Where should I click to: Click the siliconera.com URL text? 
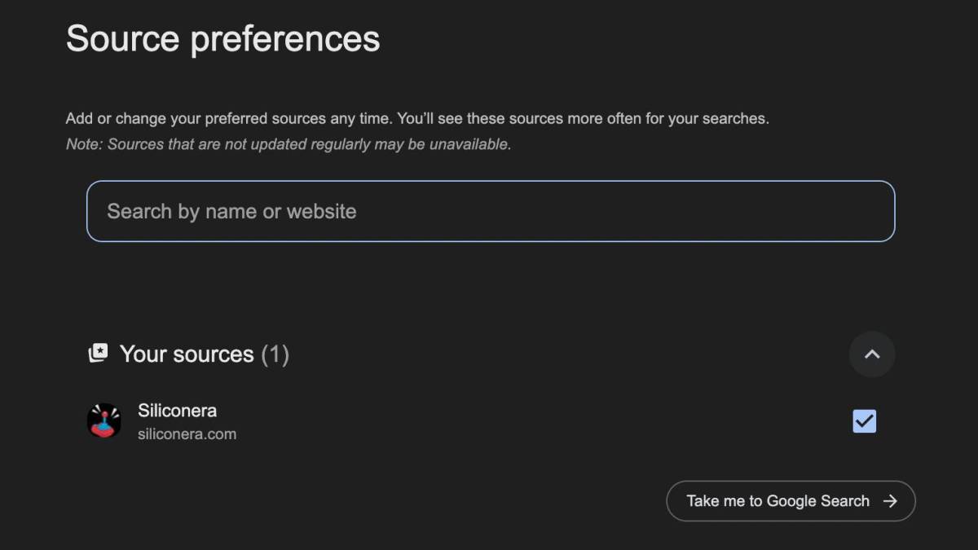(187, 434)
